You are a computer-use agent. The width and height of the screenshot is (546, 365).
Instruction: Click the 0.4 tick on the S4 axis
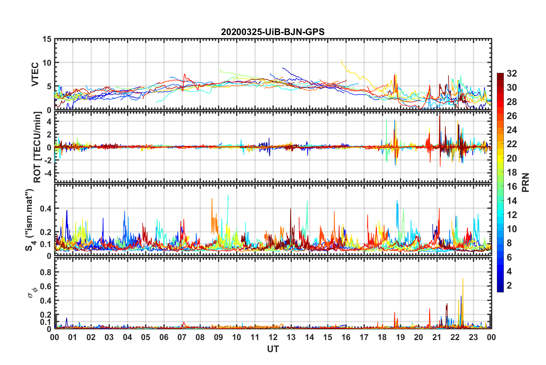[x=46, y=209]
